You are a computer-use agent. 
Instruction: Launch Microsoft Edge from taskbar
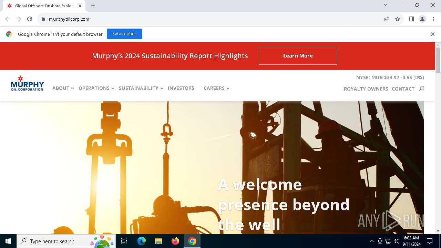click(x=142, y=241)
